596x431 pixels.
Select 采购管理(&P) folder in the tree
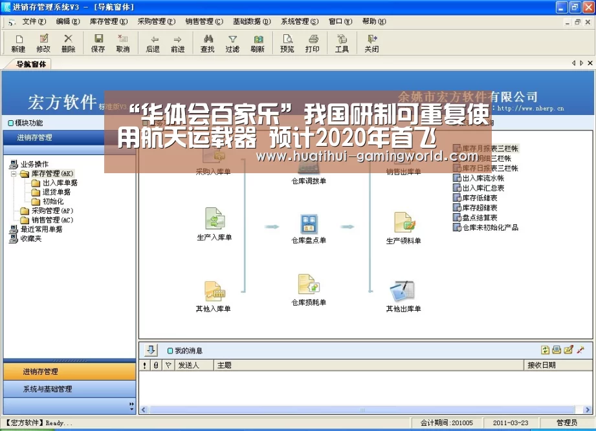pos(52,211)
